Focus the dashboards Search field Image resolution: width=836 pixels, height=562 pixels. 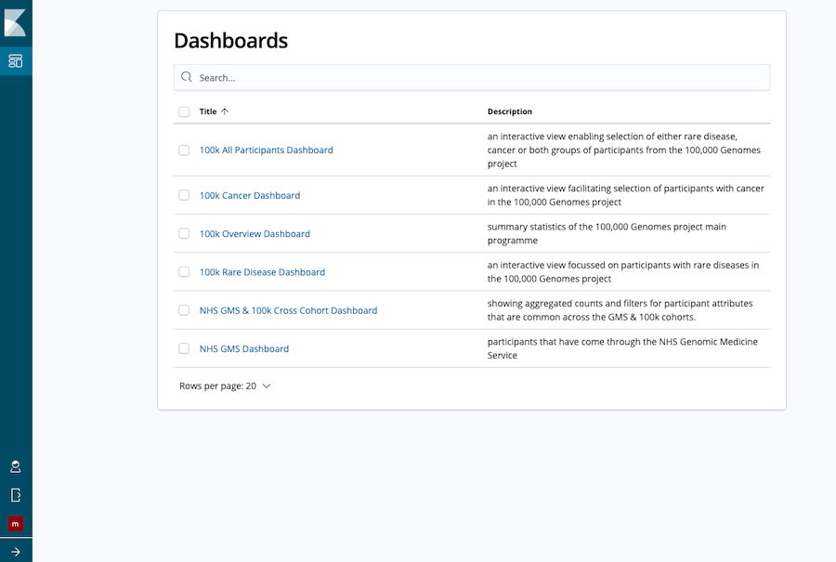(x=472, y=77)
